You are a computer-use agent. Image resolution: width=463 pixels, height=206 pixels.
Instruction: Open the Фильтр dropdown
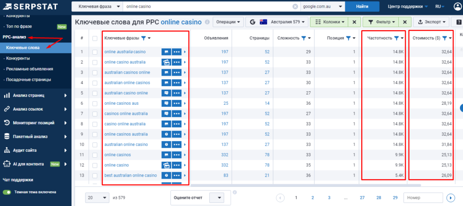[x=381, y=22]
